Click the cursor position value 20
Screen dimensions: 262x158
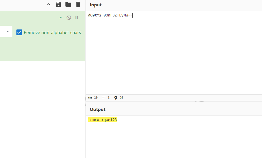(121, 98)
